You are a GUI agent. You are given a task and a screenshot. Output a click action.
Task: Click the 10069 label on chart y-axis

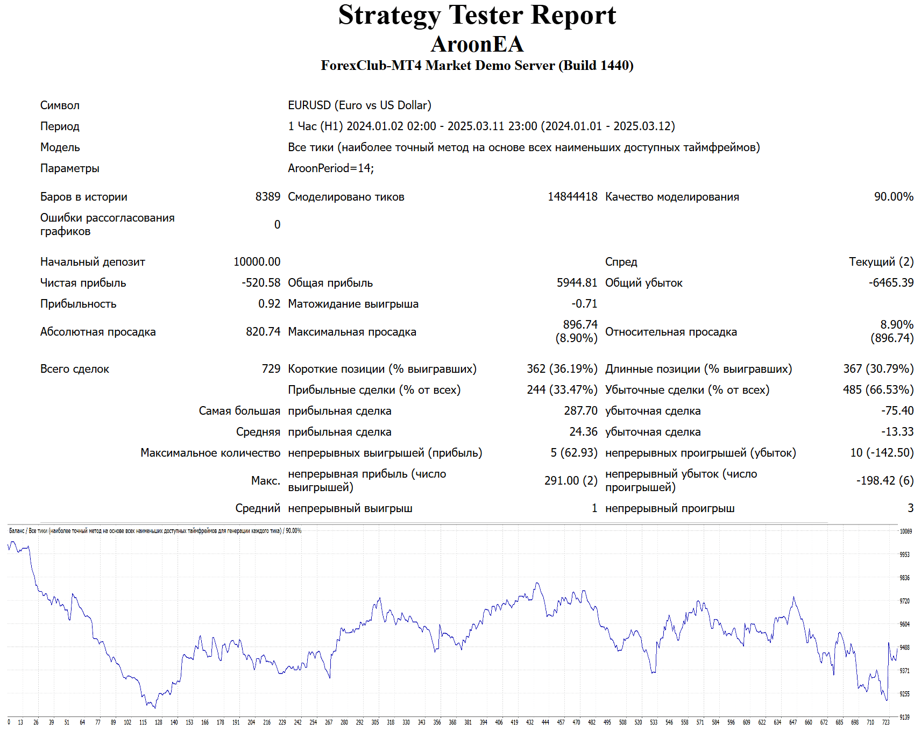tap(906, 531)
